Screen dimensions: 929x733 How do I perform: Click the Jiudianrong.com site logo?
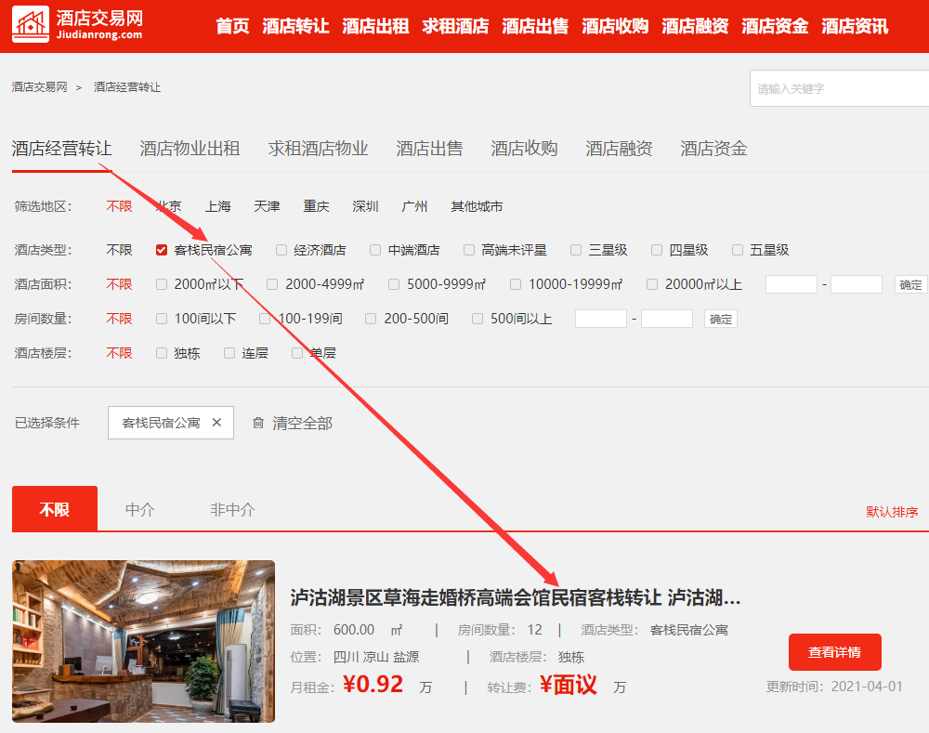78,24
